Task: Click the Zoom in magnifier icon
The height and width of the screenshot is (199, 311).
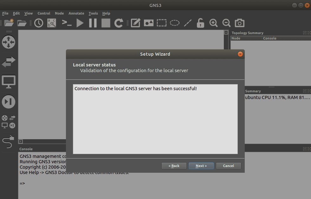Action: click(213, 23)
